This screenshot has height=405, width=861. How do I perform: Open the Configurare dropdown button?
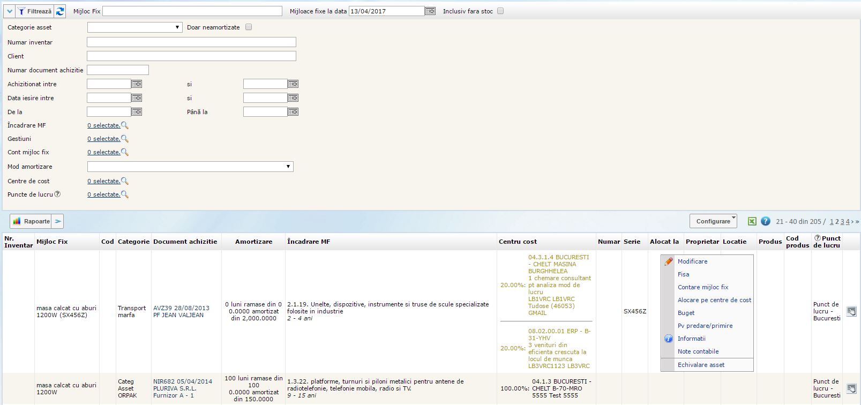point(713,221)
